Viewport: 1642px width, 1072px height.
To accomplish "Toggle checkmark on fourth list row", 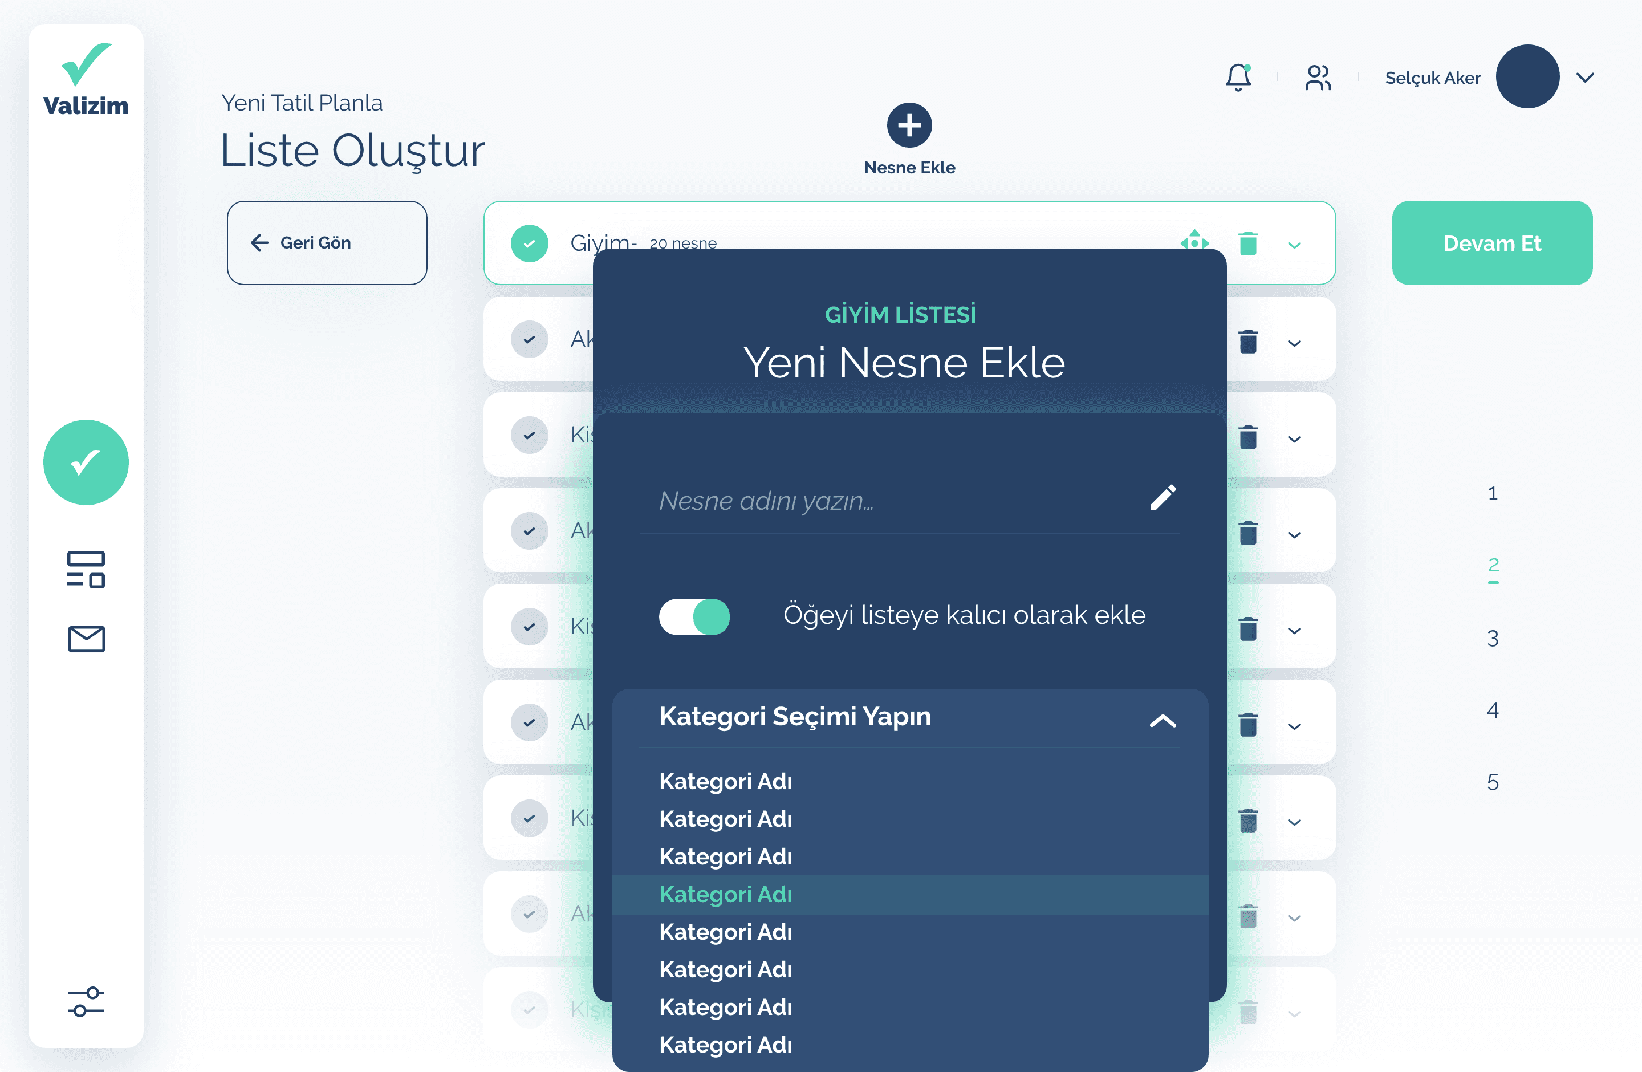I will click(529, 531).
